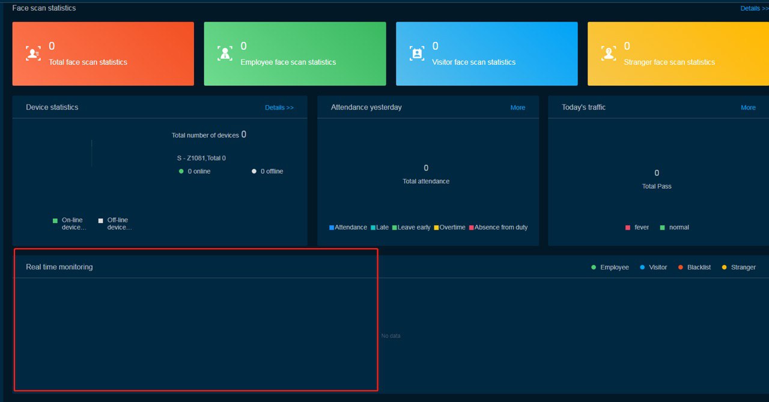Click the visitor face scan icon
This screenshot has width=769, height=402.
(x=417, y=53)
